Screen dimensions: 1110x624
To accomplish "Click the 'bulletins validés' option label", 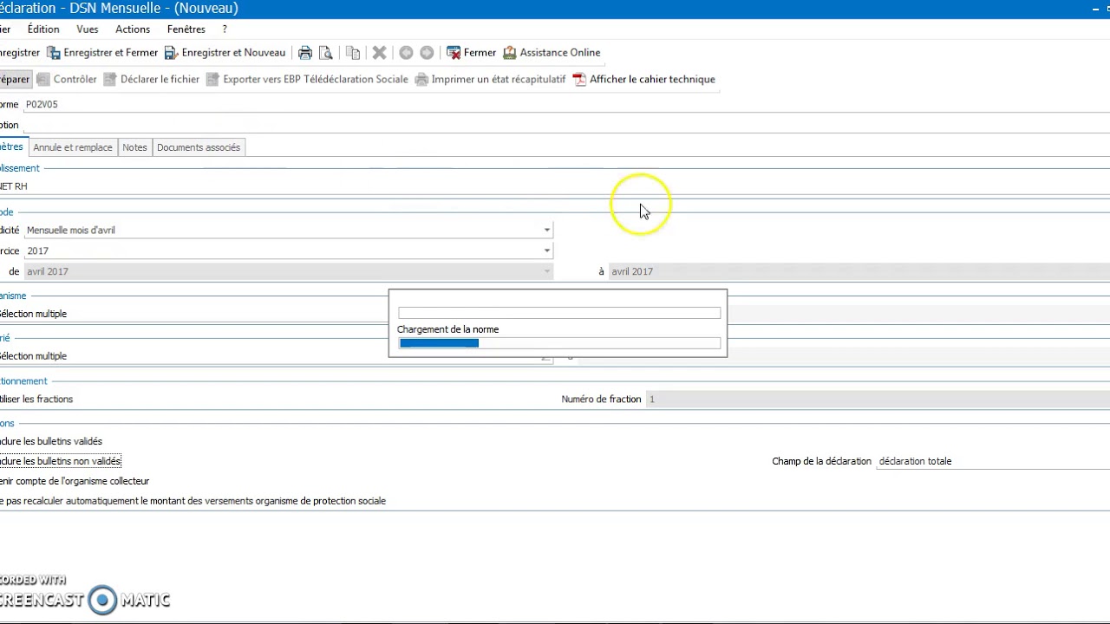I will click(x=51, y=442).
